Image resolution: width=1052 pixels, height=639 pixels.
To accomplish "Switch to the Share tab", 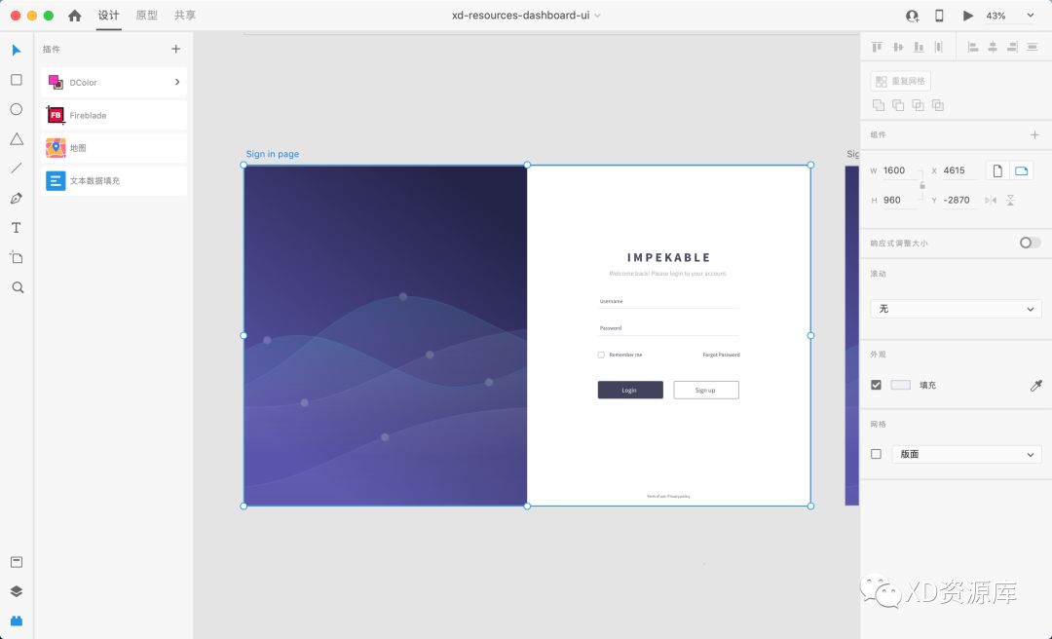I will coord(185,16).
